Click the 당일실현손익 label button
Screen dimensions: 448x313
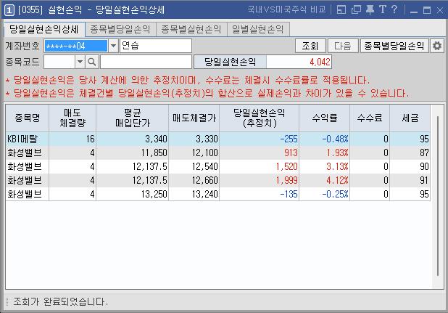[x=230, y=62]
